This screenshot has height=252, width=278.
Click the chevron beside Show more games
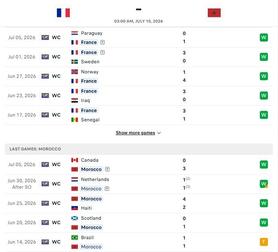coord(159,133)
